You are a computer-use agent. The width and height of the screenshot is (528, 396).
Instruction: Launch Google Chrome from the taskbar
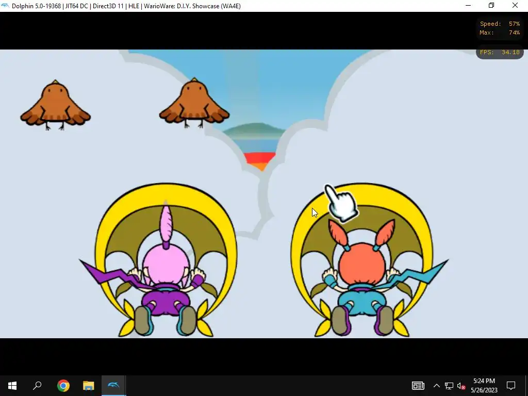click(63, 386)
